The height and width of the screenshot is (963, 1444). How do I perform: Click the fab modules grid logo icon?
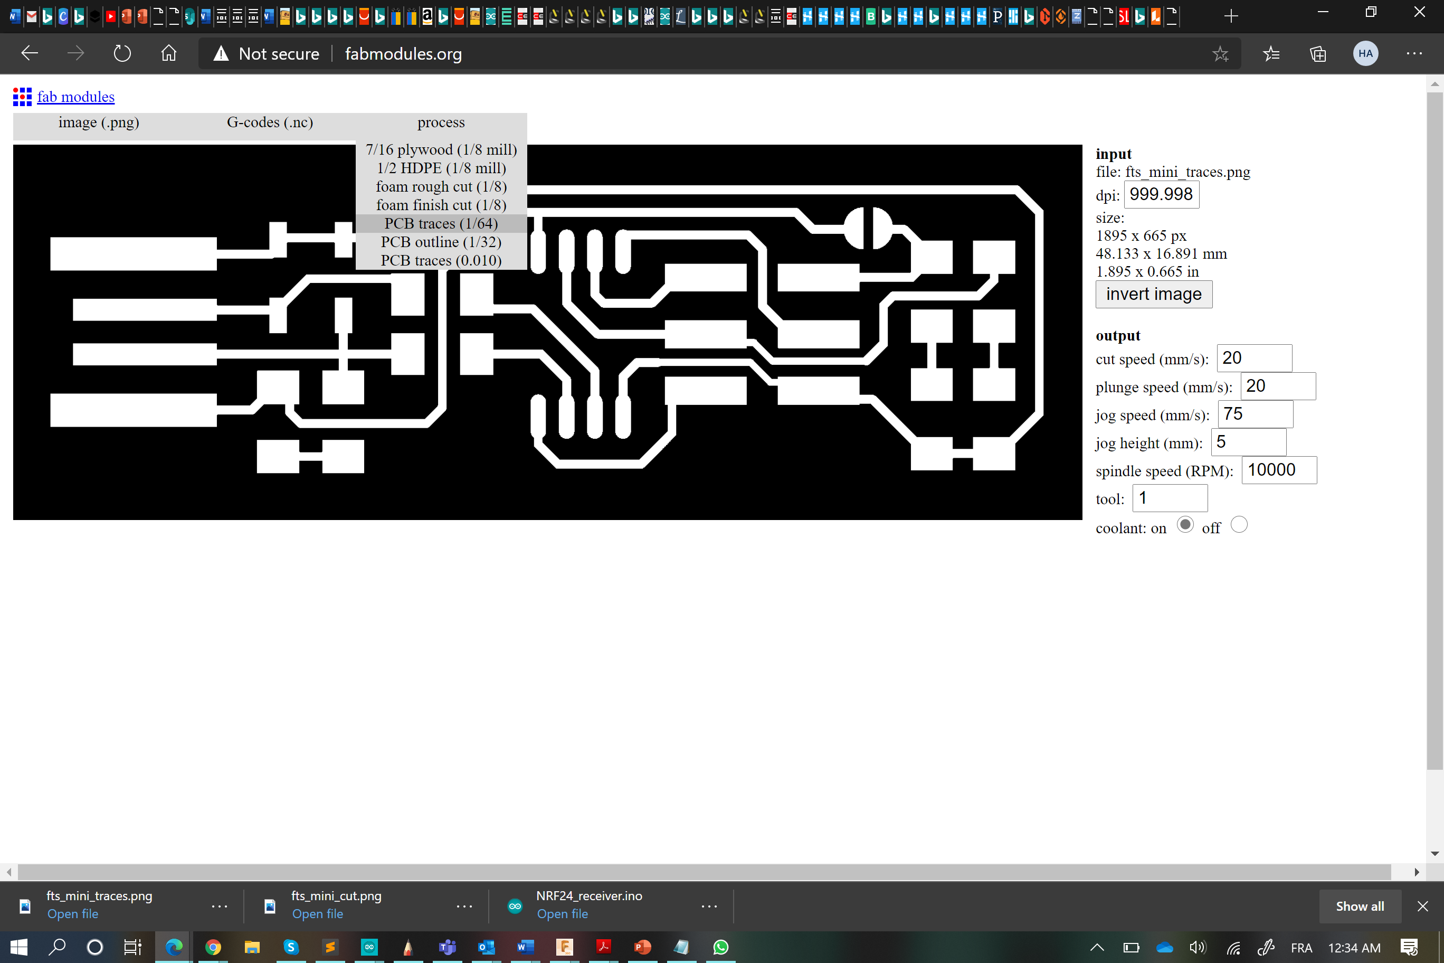[x=22, y=97]
